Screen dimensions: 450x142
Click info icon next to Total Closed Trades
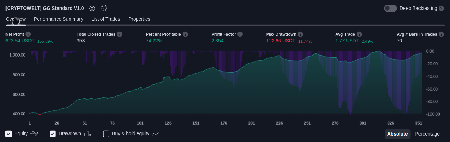(120, 34)
